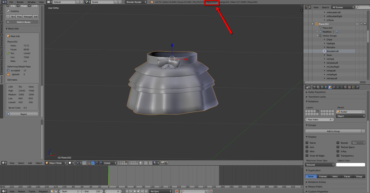
Task: Open the Render menu
Action: pyautogui.click(x=20, y=2)
